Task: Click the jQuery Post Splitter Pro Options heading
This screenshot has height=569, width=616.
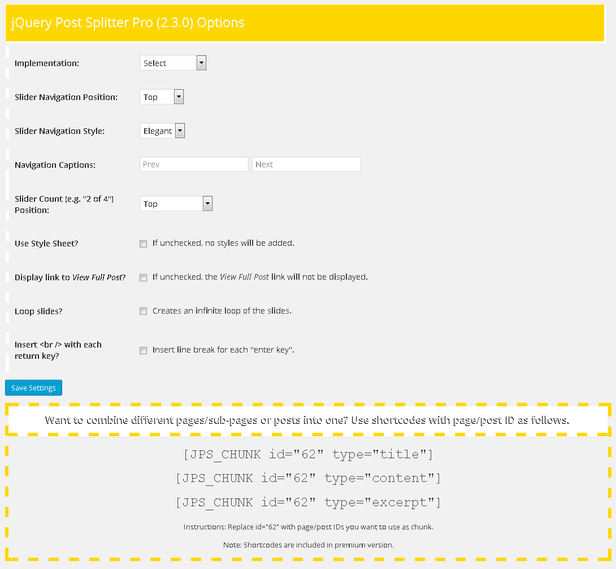Action: pyautogui.click(x=128, y=23)
